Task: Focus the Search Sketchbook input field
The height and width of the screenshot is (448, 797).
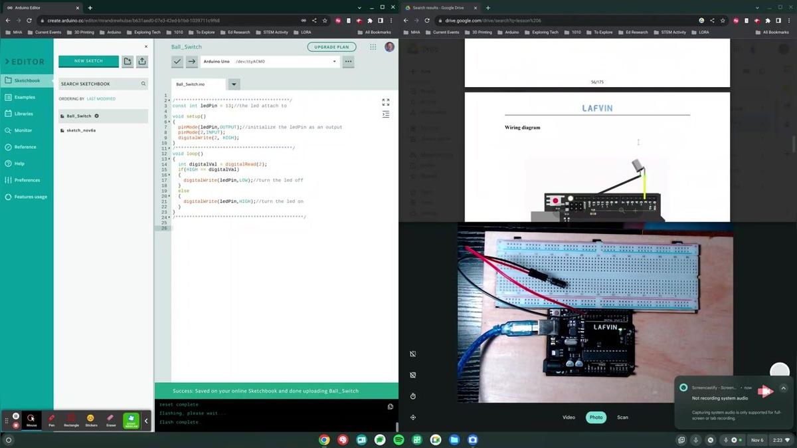Action: click(103, 84)
